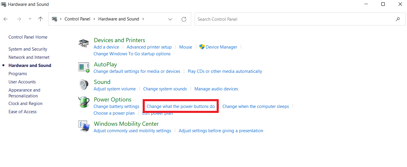407x167 pixels.
Task: Click the search magnifier icon
Action: tap(398, 19)
